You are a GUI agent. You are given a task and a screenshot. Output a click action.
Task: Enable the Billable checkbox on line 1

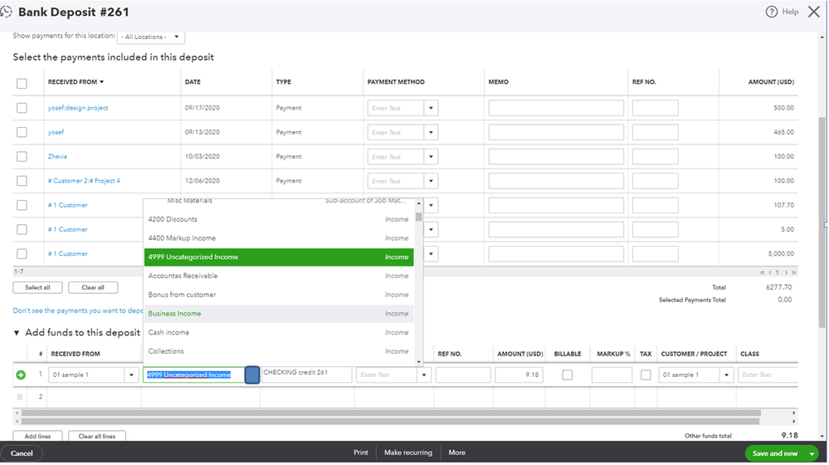(568, 375)
